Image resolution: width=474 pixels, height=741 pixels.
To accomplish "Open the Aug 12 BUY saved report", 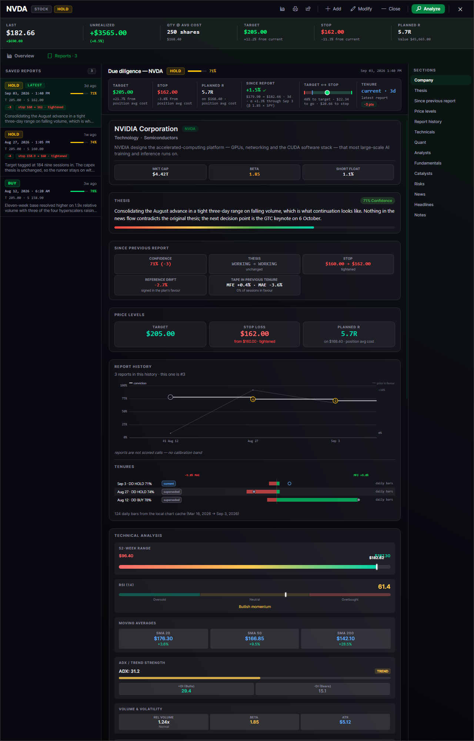I will [51, 197].
